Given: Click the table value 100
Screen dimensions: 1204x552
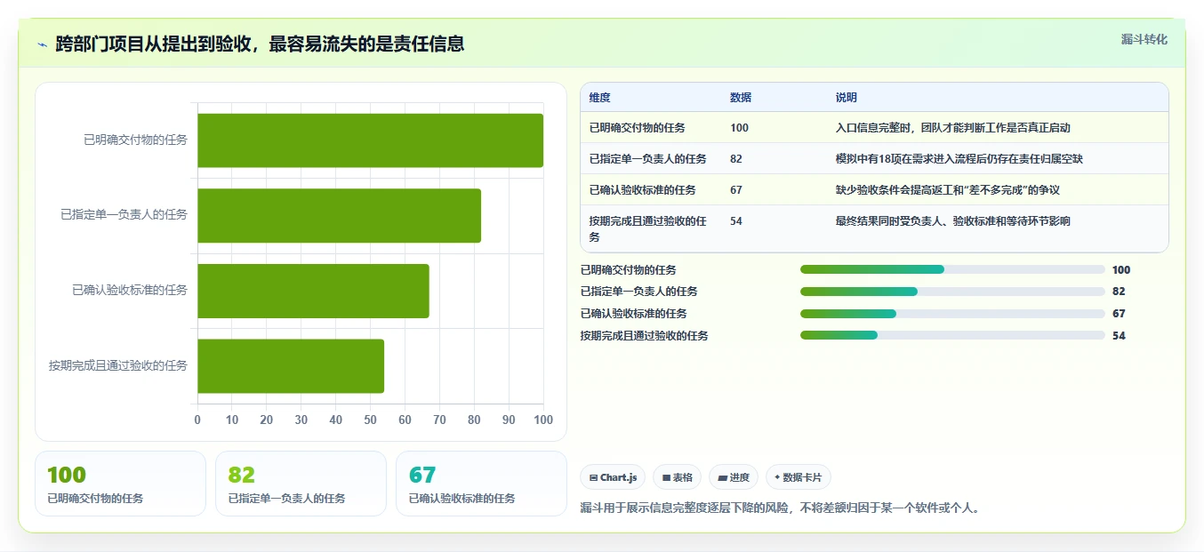Looking at the screenshot, I should click(x=739, y=128).
